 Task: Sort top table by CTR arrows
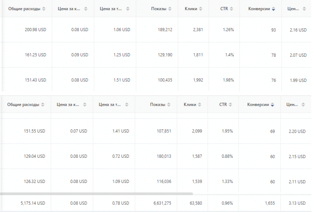231,9
